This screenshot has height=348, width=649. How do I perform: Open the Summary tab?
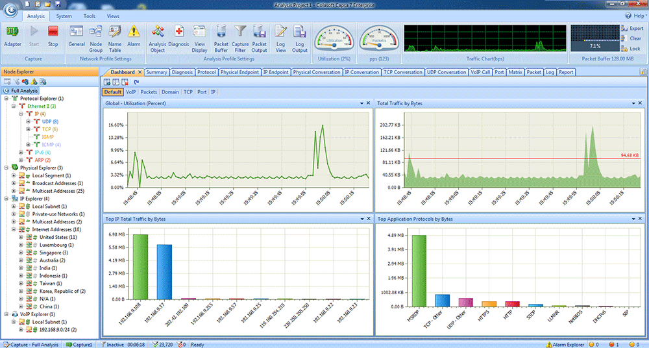156,72
